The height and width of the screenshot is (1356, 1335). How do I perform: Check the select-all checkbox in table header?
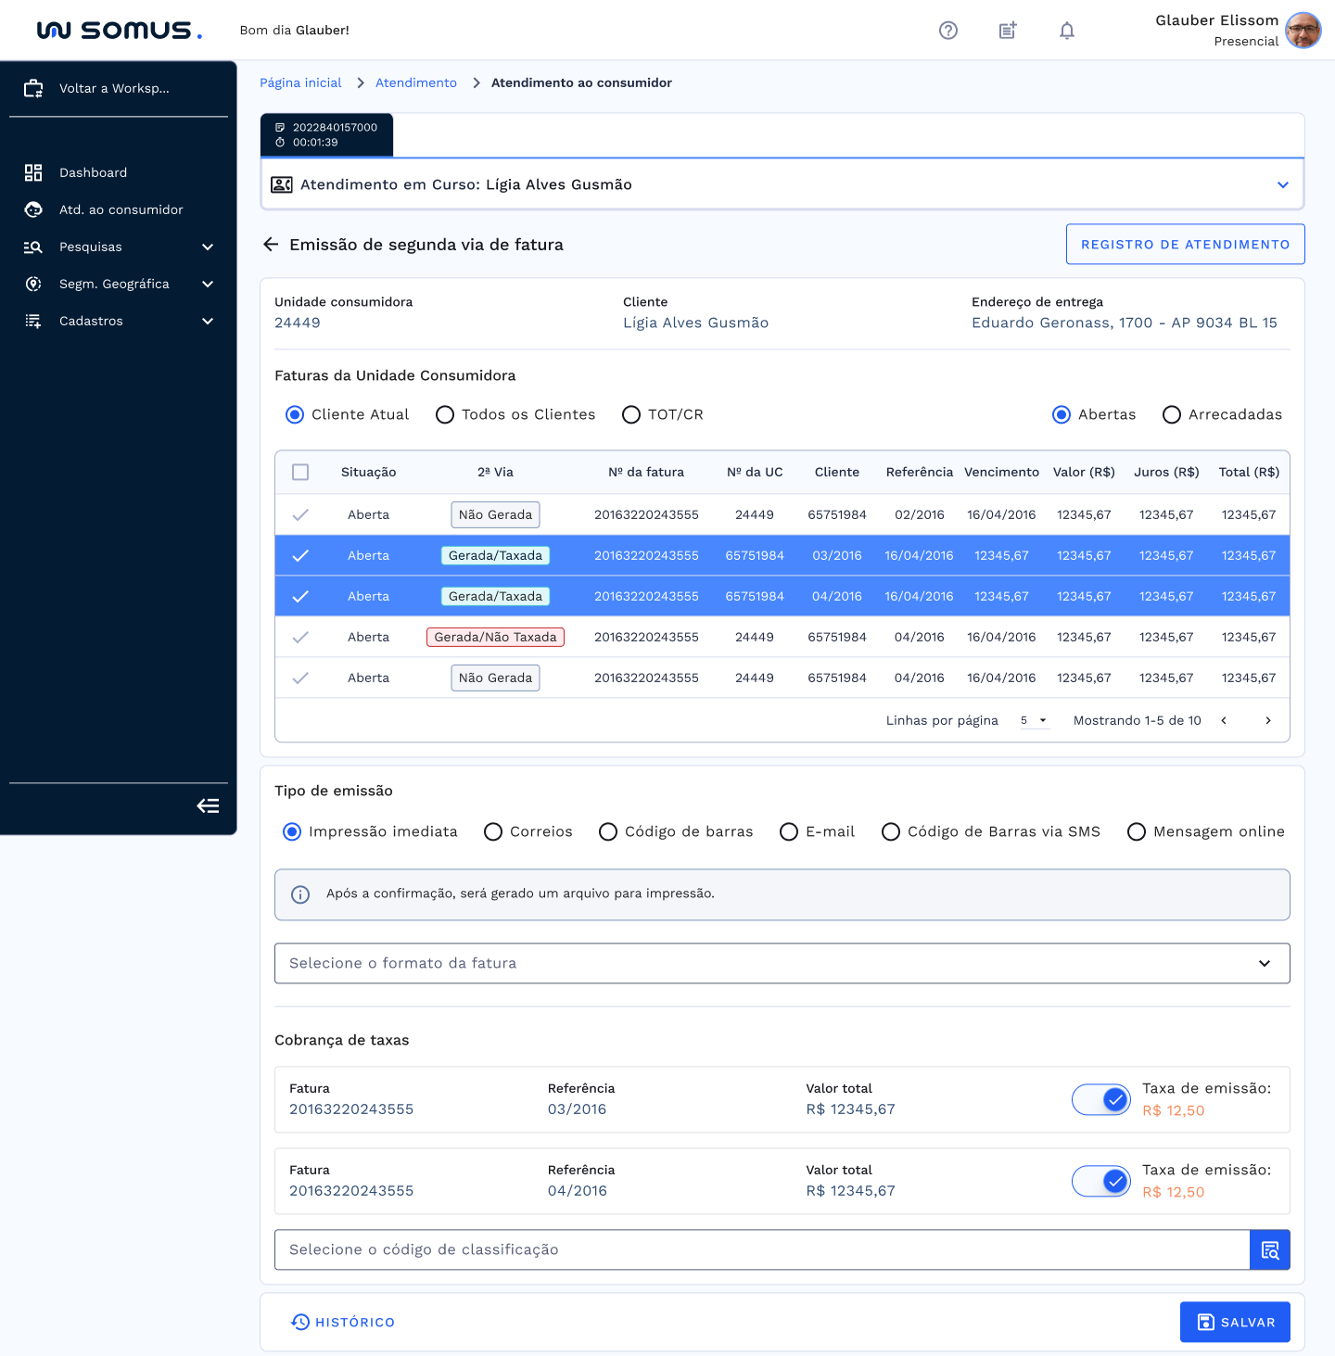(300, 473)
